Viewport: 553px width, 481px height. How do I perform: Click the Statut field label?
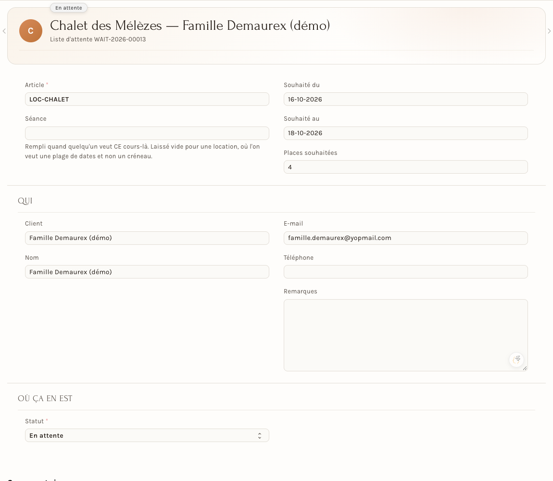(34, 421)
